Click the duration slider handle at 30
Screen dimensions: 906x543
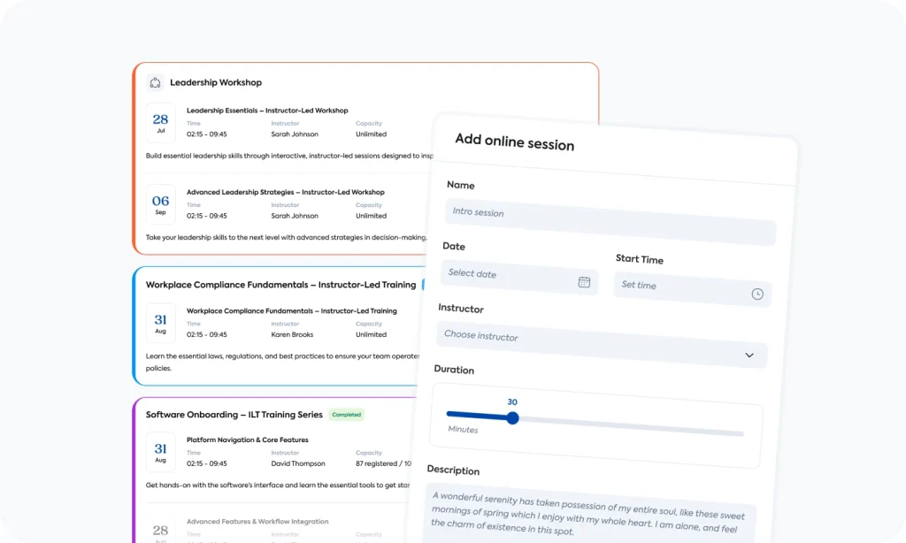pyautogui.click(x=512, y=418)
